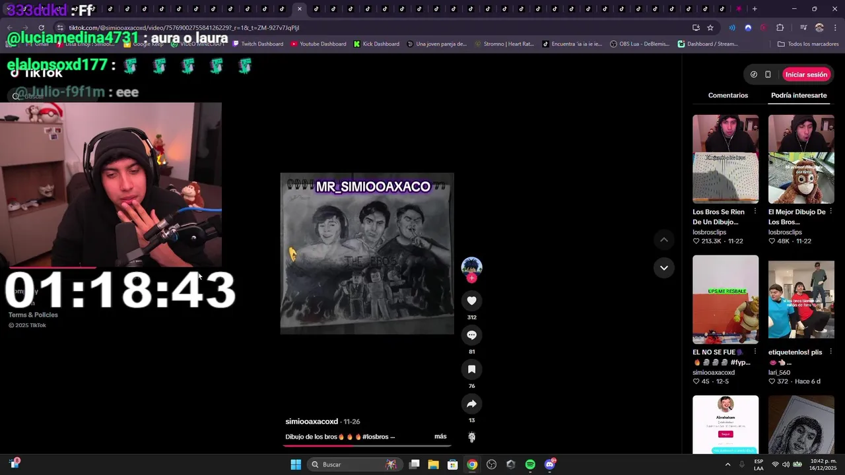Screen dimensions: 845x475
Task: Open options for 'etiquetenlos! plis' card
Action: [830, 352]
